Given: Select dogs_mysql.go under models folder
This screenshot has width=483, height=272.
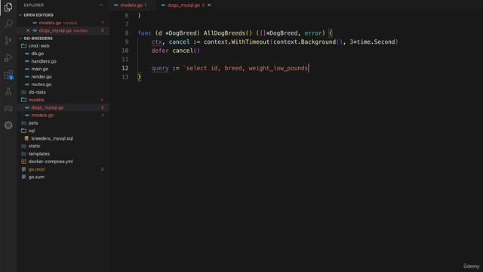Looking at the screenshot, I should click(47, 107).
